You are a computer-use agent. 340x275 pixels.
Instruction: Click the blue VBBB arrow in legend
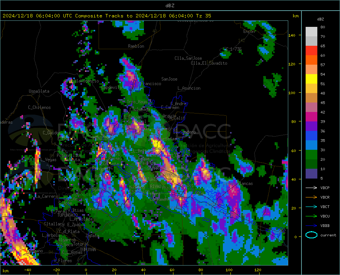point(311,226)
